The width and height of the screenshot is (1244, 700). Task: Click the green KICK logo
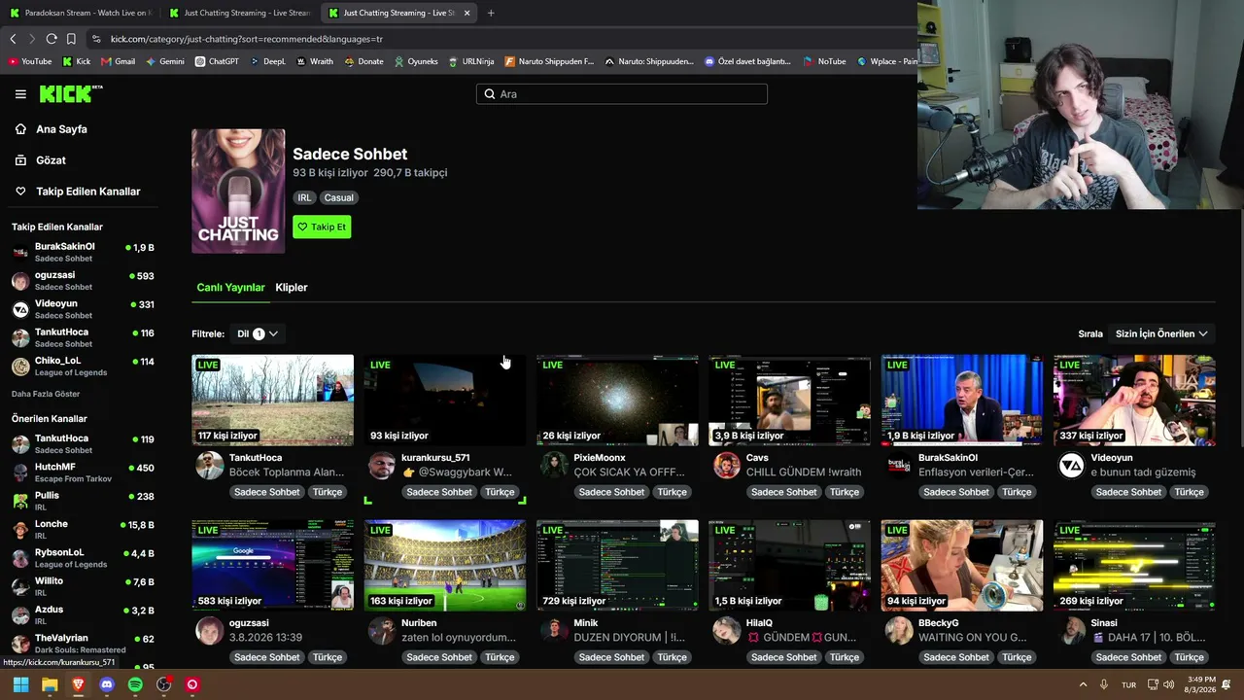(68, 94)
